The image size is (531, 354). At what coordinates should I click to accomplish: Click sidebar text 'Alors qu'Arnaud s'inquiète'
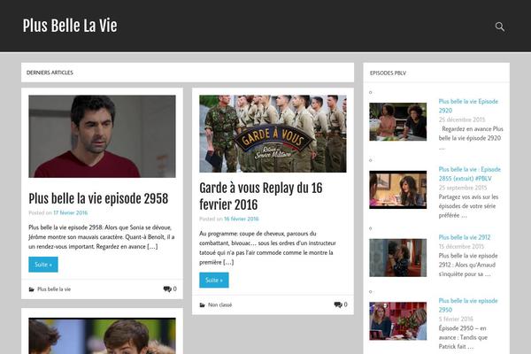(468, 265)
